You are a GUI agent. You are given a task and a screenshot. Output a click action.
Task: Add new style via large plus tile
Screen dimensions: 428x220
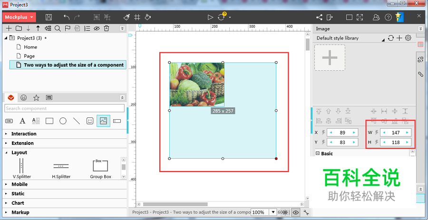330,58
